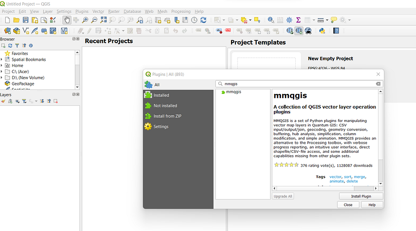Collapse all items in Browser panel
Screen dimensions: 416x231
point(24,46)
